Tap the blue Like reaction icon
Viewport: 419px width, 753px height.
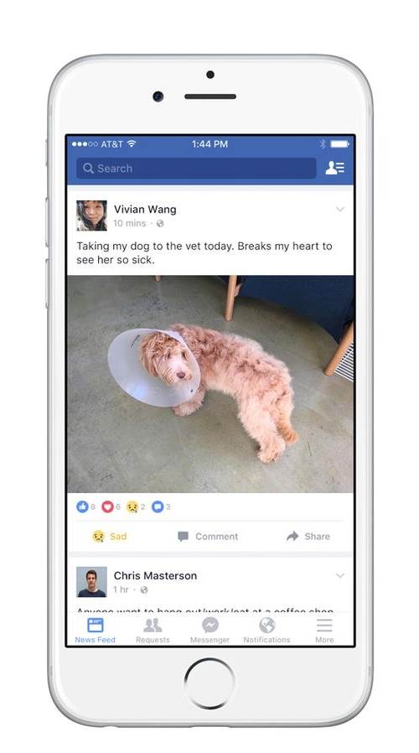[x=82, y=506]
